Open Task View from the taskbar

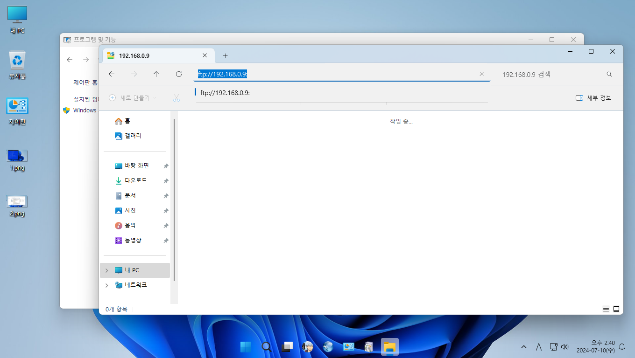tap(287, 347)
